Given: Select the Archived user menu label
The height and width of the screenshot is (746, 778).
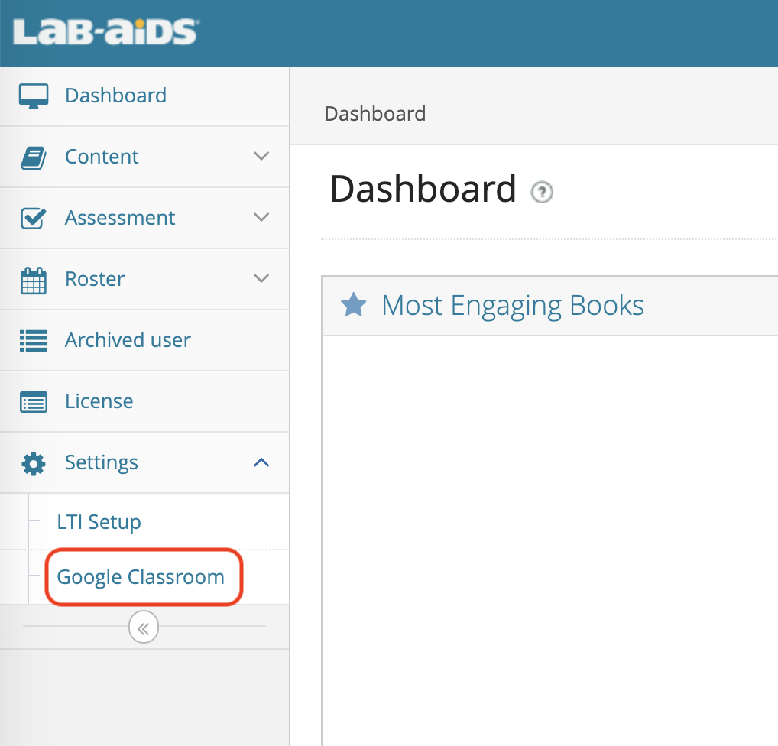Looking at the screenshot, I should (x=128, y=340).
